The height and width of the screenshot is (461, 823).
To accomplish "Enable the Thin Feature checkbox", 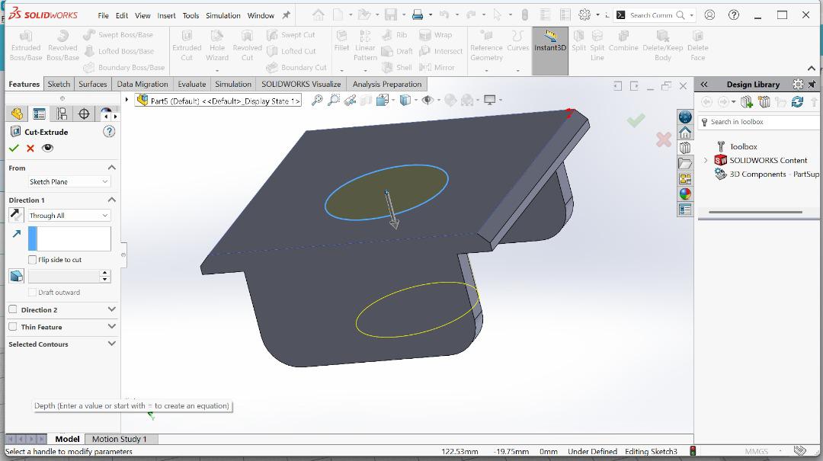I will [x=13, y=326].
